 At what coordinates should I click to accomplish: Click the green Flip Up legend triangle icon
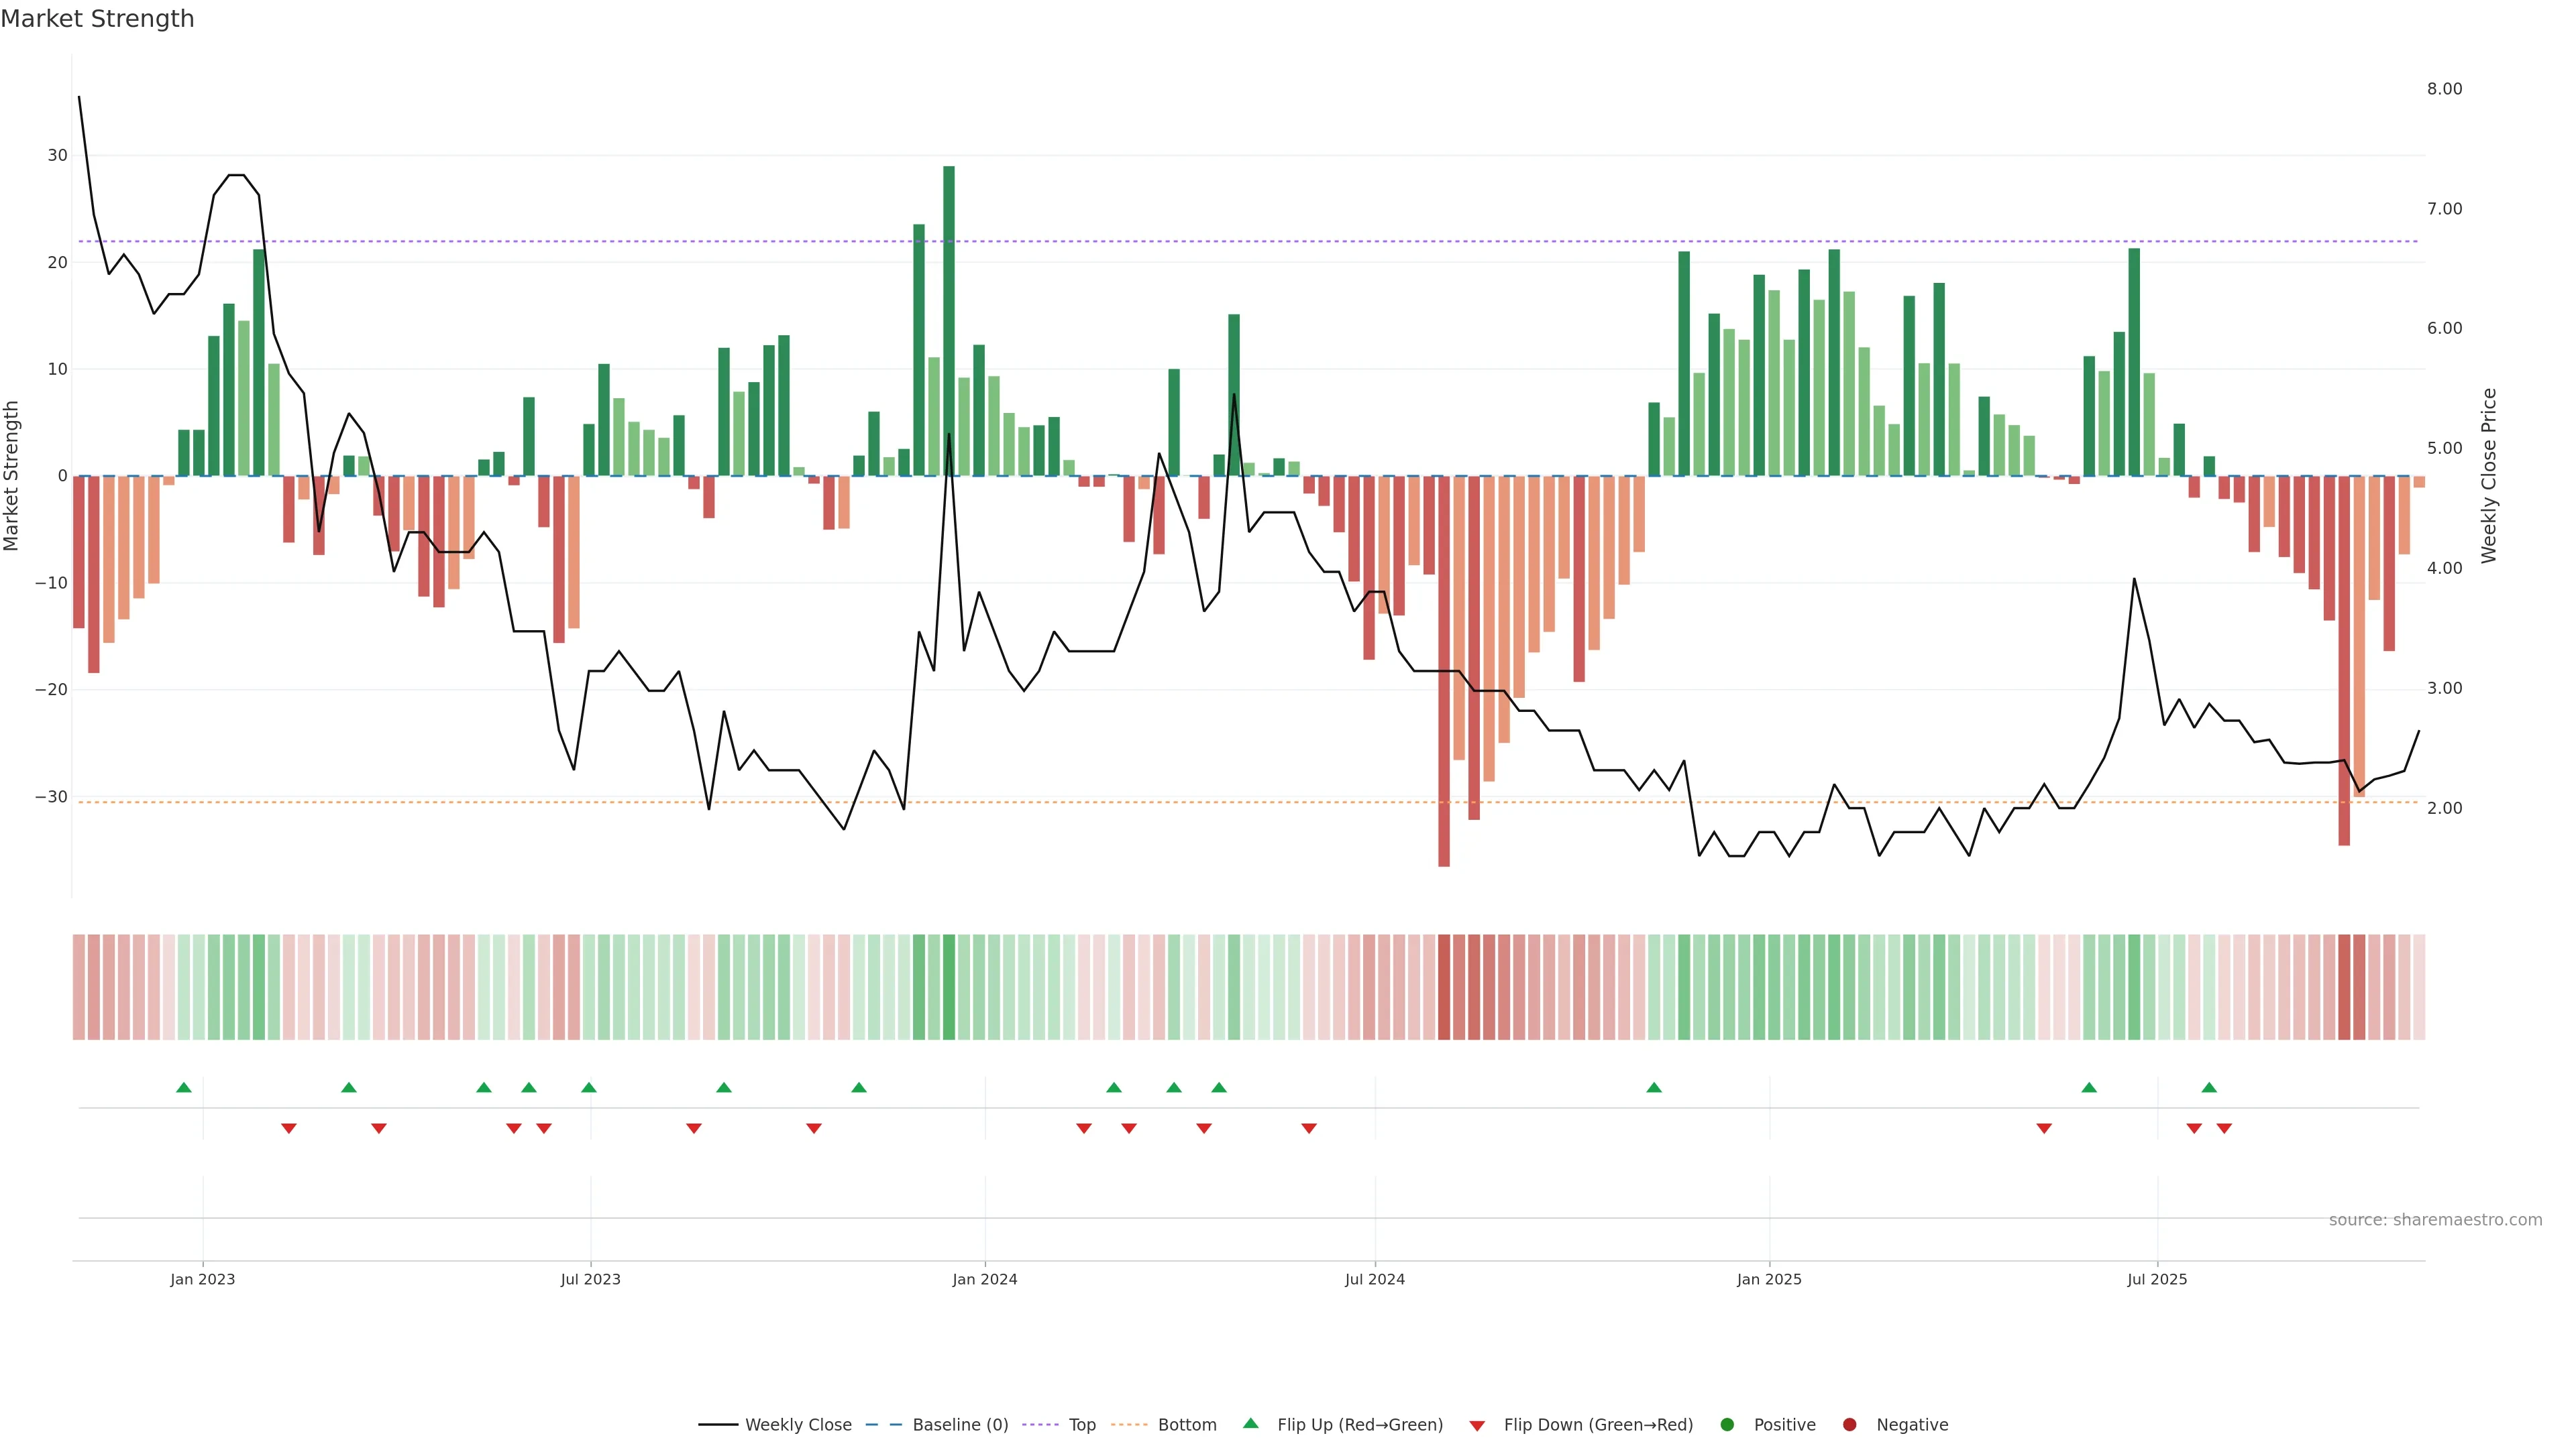coord(1250,1423)
